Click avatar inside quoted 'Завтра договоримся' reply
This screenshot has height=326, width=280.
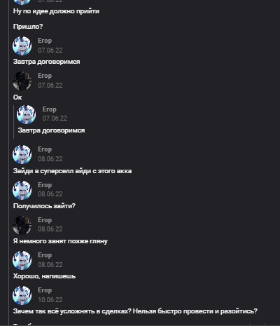click(x=27, y=114)
